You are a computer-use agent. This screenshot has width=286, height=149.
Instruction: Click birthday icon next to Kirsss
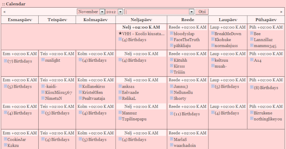(171, 66)
